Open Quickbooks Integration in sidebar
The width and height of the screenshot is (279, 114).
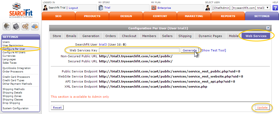coord(17,68)
